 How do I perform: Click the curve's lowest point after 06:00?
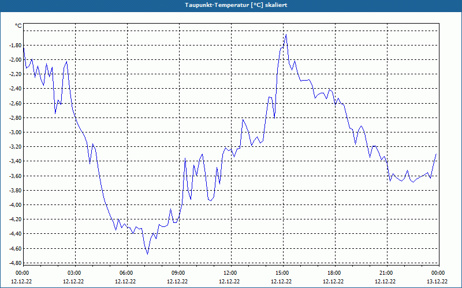(147, 254)
